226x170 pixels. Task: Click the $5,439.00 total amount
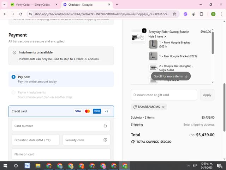click(x=205, y=135)
